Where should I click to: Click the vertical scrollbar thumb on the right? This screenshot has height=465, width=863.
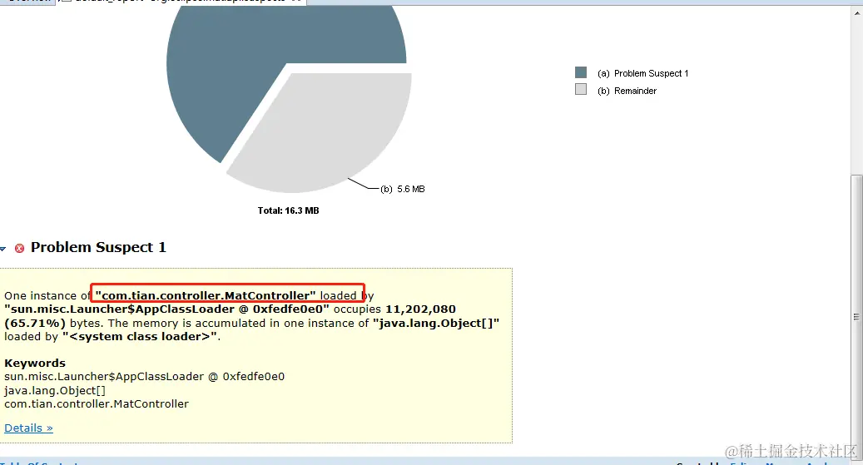856,316
